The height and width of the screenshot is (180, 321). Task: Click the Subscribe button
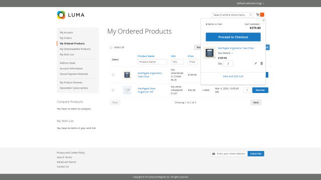click(x=256, y=153)
